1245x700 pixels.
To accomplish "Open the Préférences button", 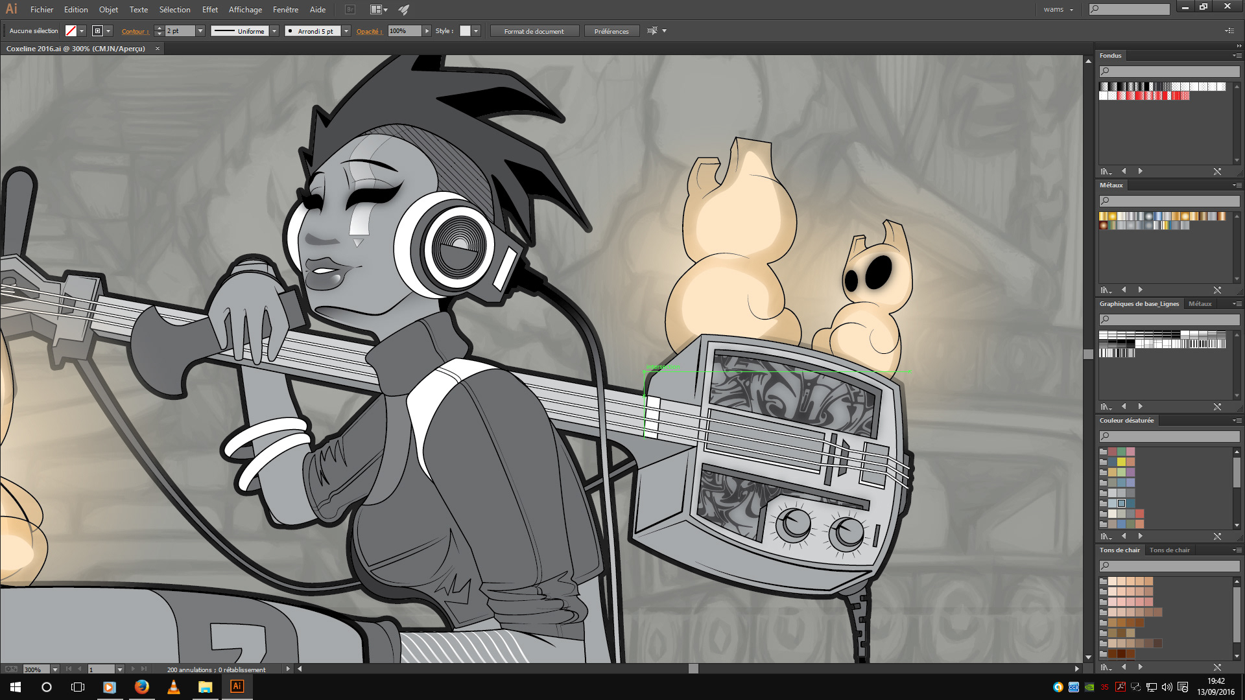I will [x=611, y=31].
